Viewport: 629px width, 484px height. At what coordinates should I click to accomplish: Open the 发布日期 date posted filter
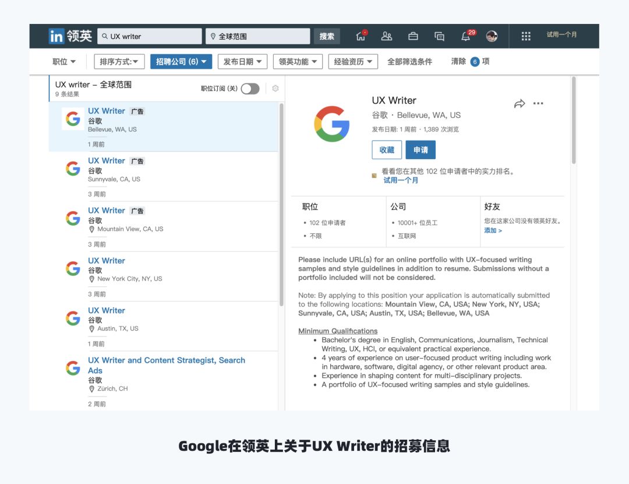click(242, 62)
